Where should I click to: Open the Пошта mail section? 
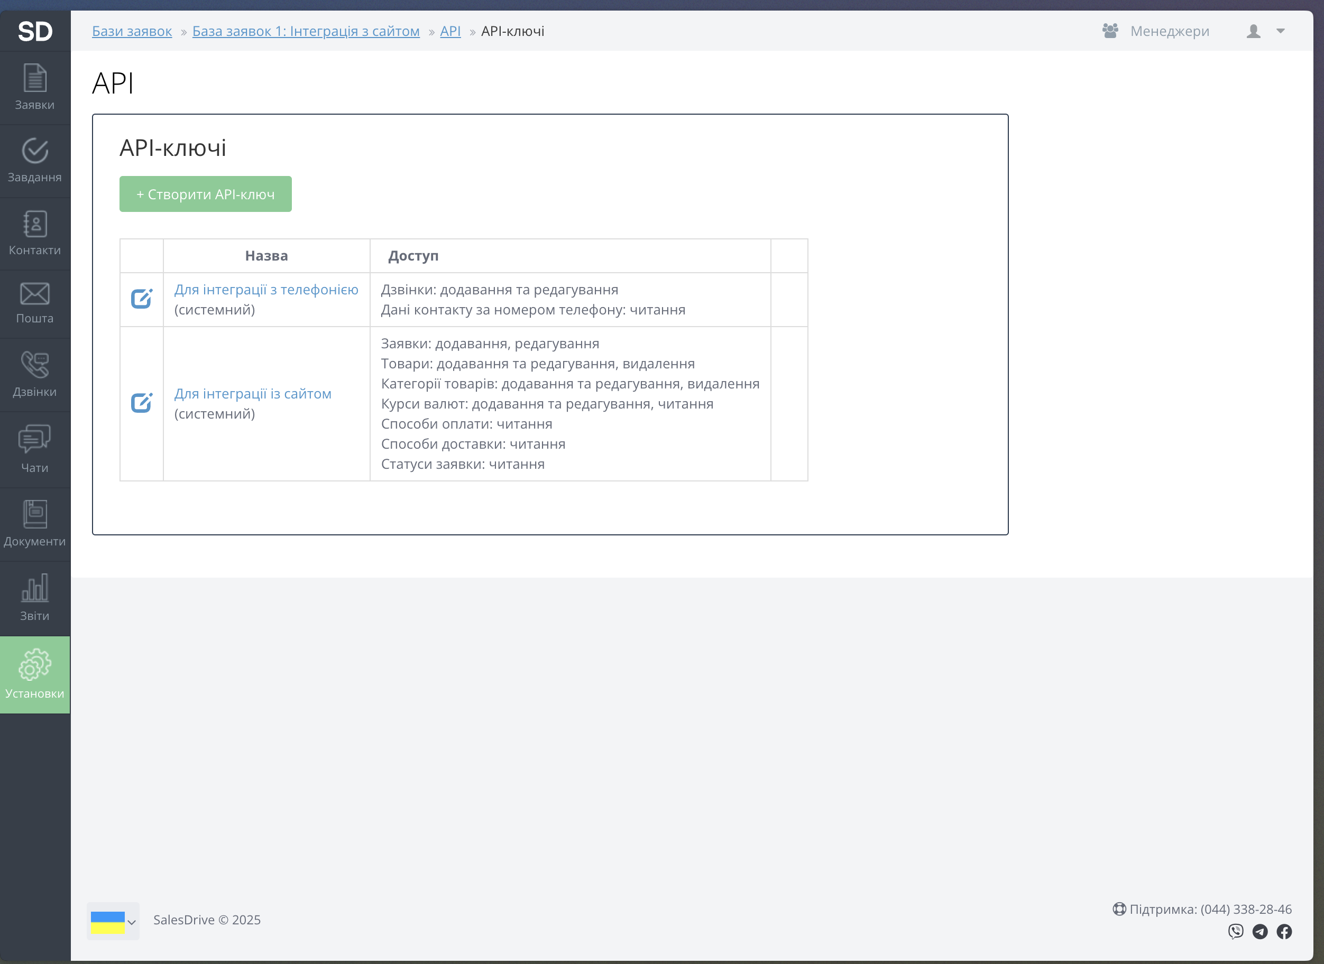coord(34,303)
